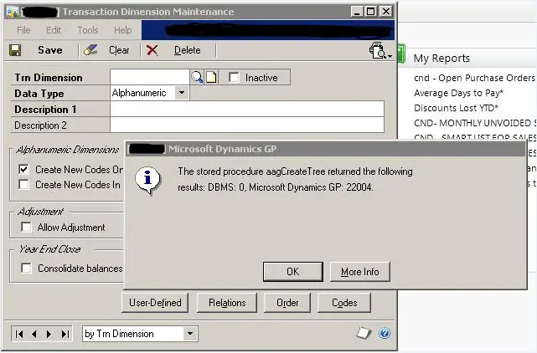Open the print report dropdown icon
The height and width of the screenshot is (353, 537).
(x=380, y=51)
